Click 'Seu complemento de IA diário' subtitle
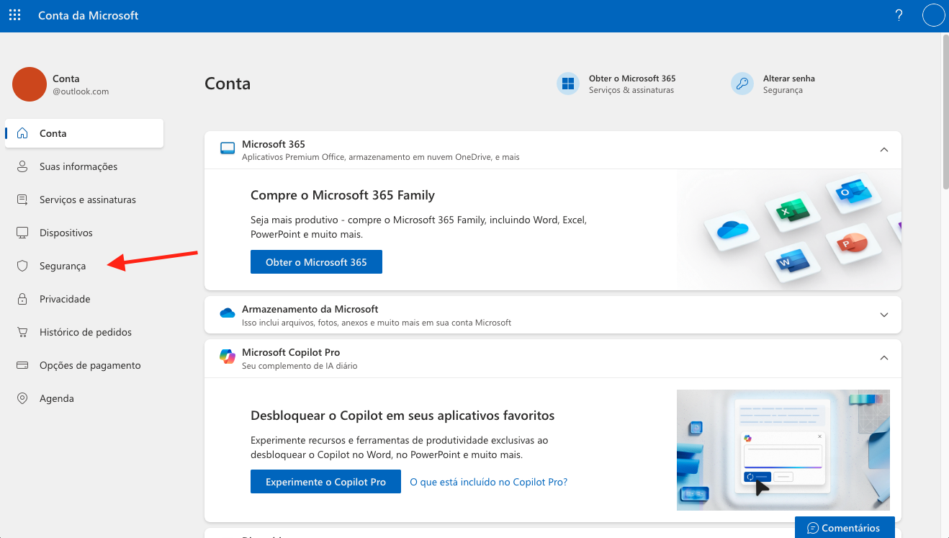This screenshot has width=949, height=538. click(300, 366)
